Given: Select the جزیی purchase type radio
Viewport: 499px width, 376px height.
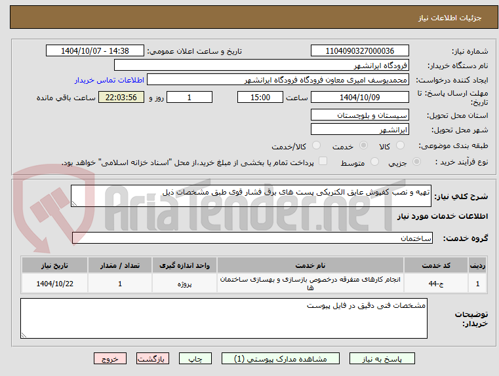Looking at the screenshot, I should click(416, 162).
